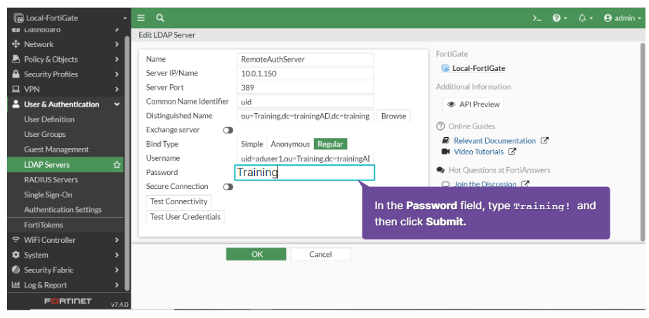The image size is (649, 318).
Task: Click the Password input field
Action: click(x=305, y=173)
